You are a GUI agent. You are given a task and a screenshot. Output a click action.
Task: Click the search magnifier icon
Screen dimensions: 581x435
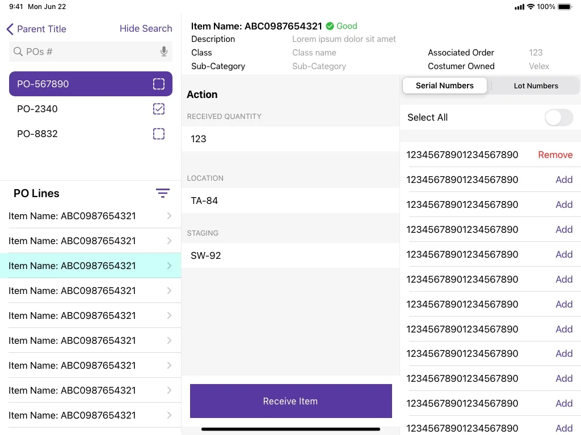(x=18, y=52)
